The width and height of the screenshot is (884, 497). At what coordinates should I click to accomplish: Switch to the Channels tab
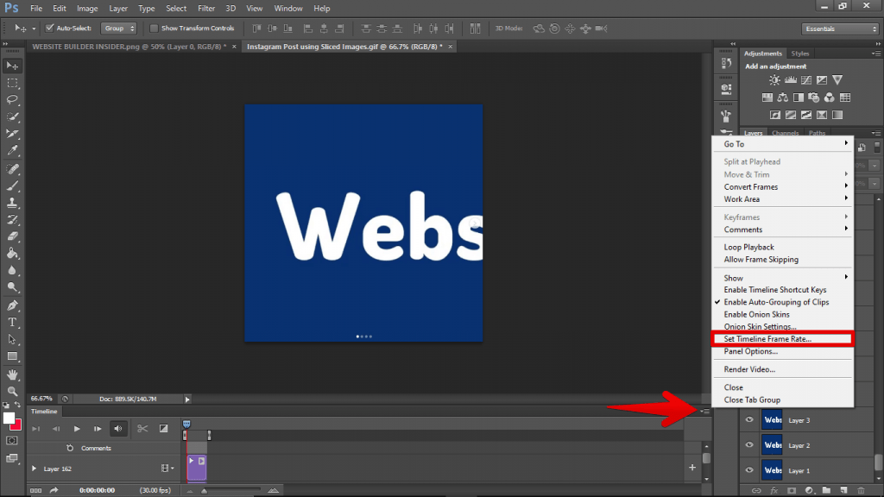pyautogui.click(x=785, y=132)
